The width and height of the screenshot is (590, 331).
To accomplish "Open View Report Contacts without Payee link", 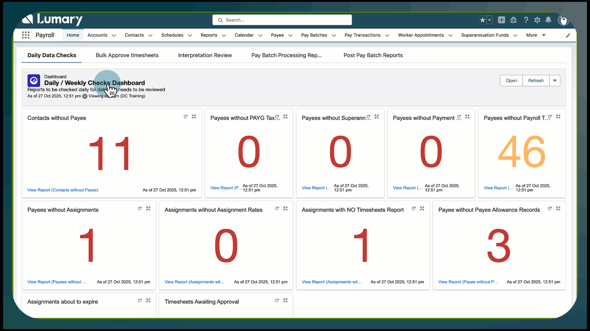I will pos(63,190).
